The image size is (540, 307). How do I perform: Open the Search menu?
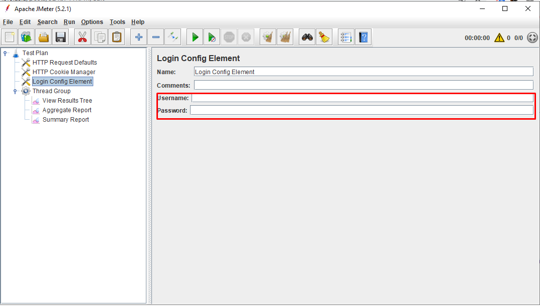(48, 22)
